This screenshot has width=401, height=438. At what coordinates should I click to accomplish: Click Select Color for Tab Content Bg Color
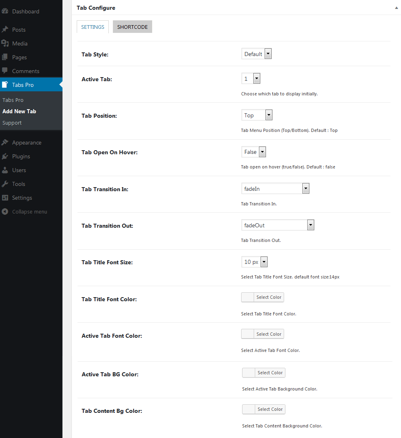click(x=270, y=409)
